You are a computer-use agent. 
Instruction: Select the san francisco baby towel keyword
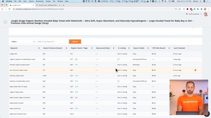pos(18,70)
